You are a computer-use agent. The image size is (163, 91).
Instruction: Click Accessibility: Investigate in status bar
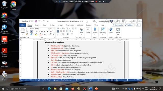[84, 80]
